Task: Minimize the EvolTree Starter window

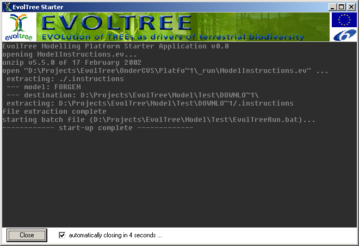Action: pos(332,7)
